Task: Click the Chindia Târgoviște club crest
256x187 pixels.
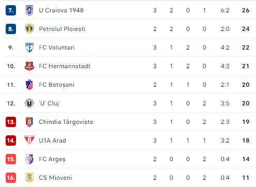Action: [x=29, y=122]
